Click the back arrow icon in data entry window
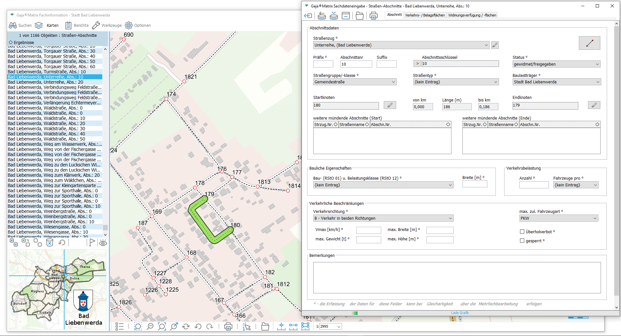This screenshot has height=336, width=621. coord(308,16)
